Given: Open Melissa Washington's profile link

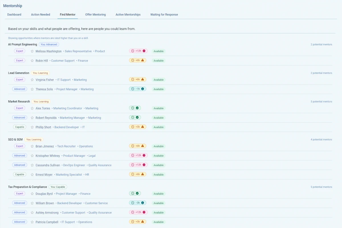Looking at the screenshot, I should click(48, 51).
